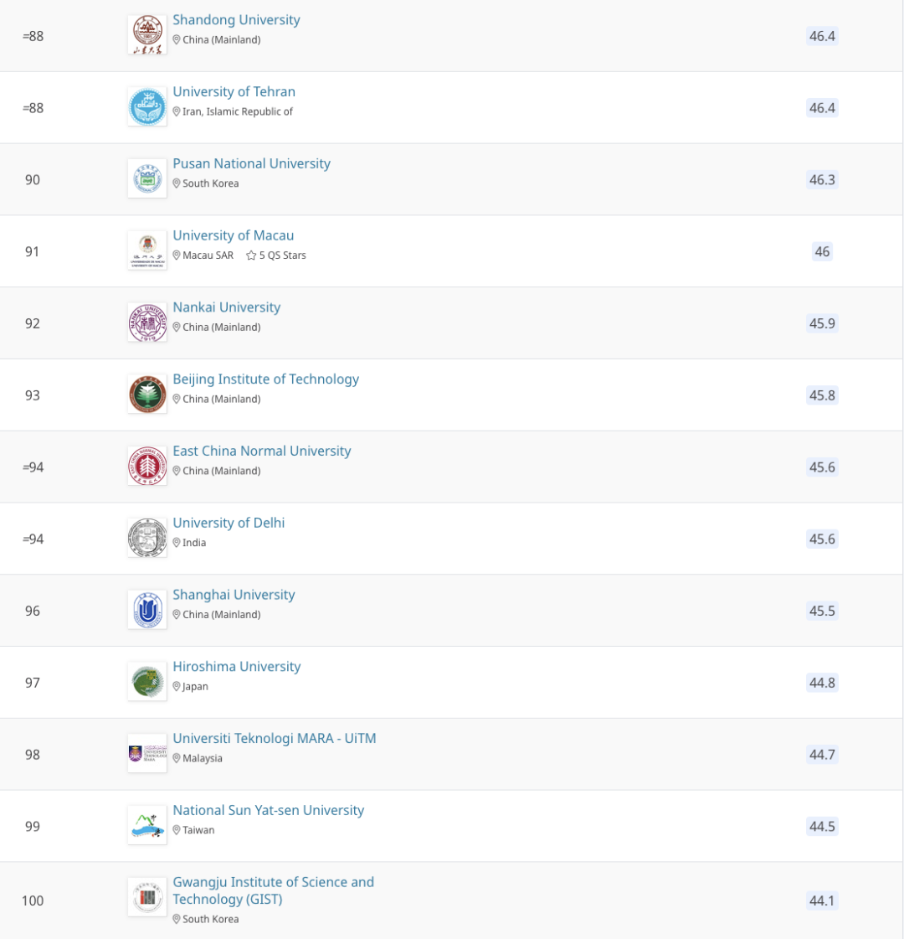Screen dimensions: 904x939
Task: Click the Shandong University logo
Action: click(x=147, y=34)
